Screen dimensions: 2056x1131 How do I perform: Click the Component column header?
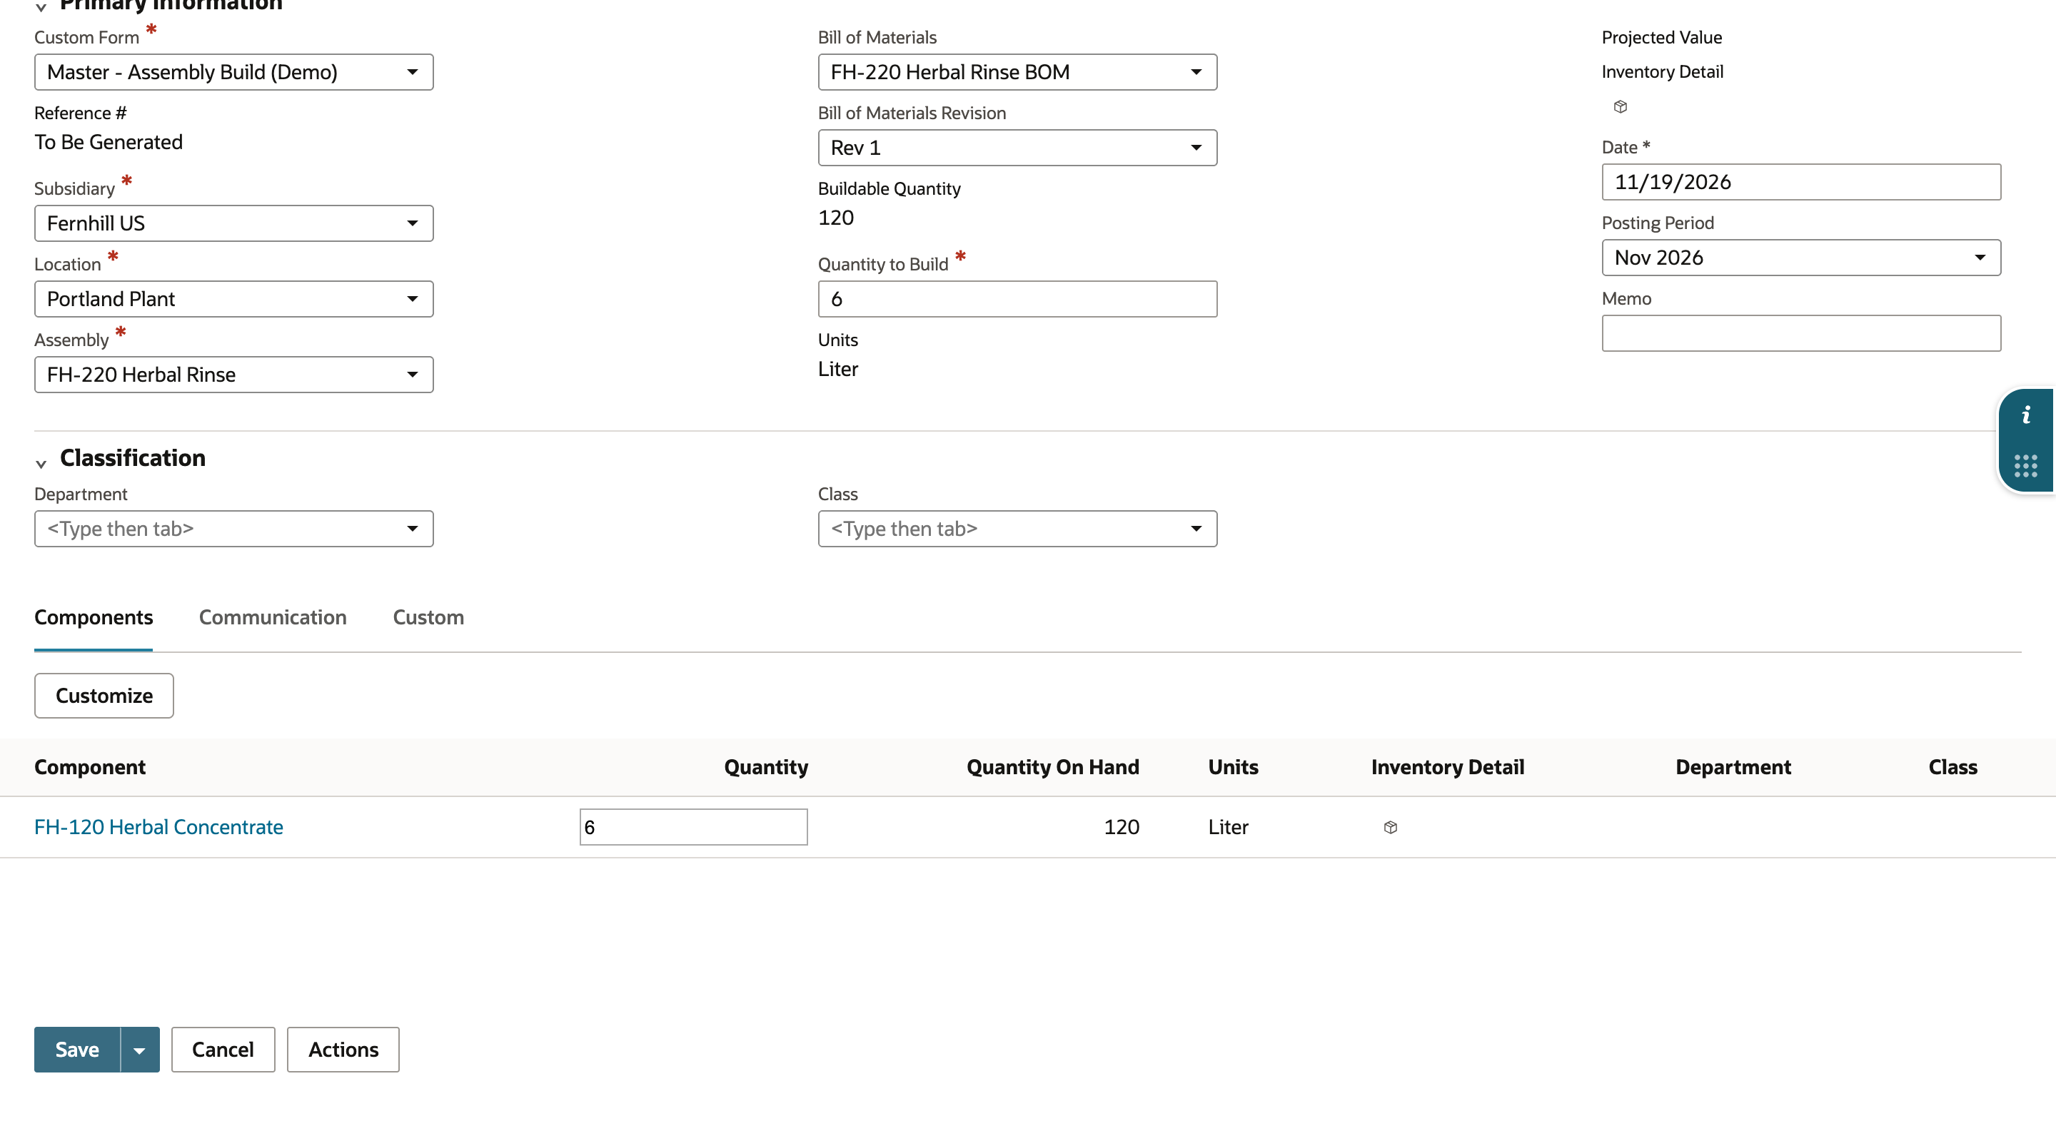90,767
